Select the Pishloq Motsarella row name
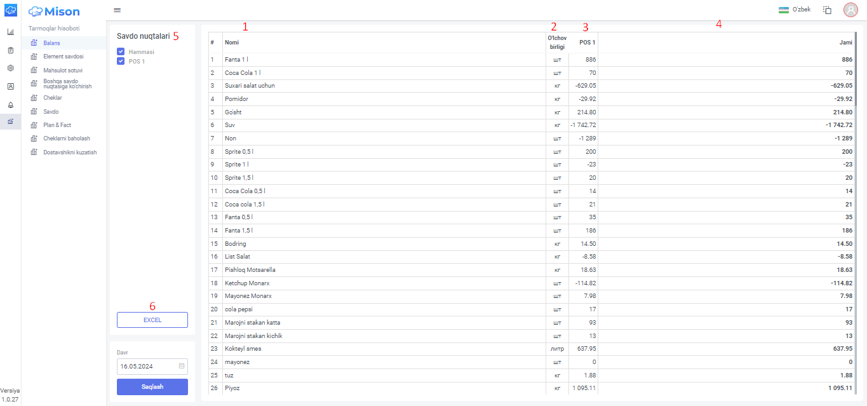Screen dimensions: 867x406 [x=250, y=270]
